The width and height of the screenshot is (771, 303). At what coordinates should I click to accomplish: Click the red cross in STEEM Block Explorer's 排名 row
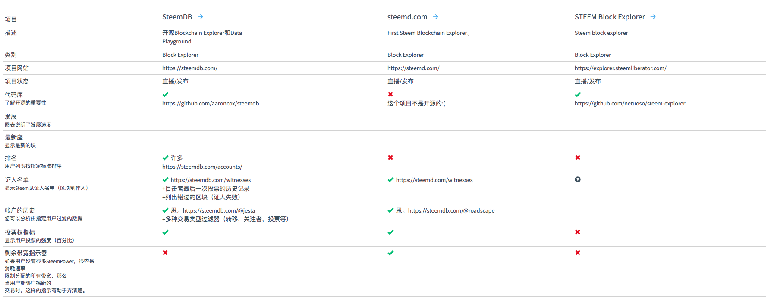[578, 158]
